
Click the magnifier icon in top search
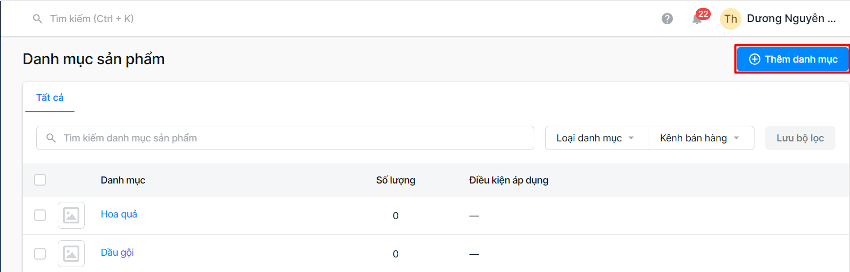click(x=37, y=19)
